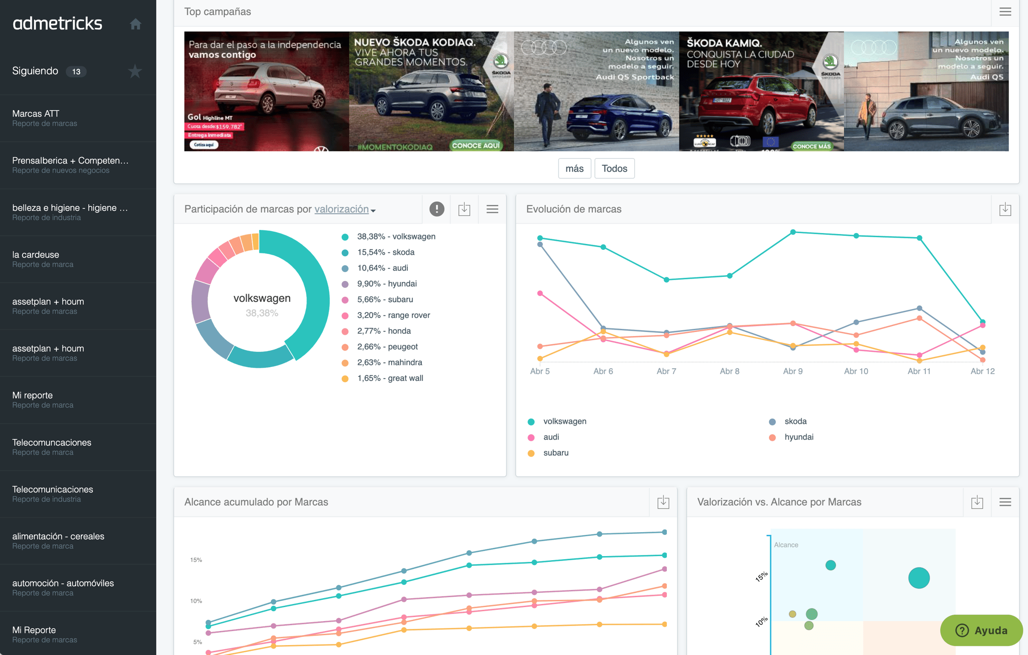Click the Ayuda help button
The image size is (1028, 655).
click(x=981, y=630)
